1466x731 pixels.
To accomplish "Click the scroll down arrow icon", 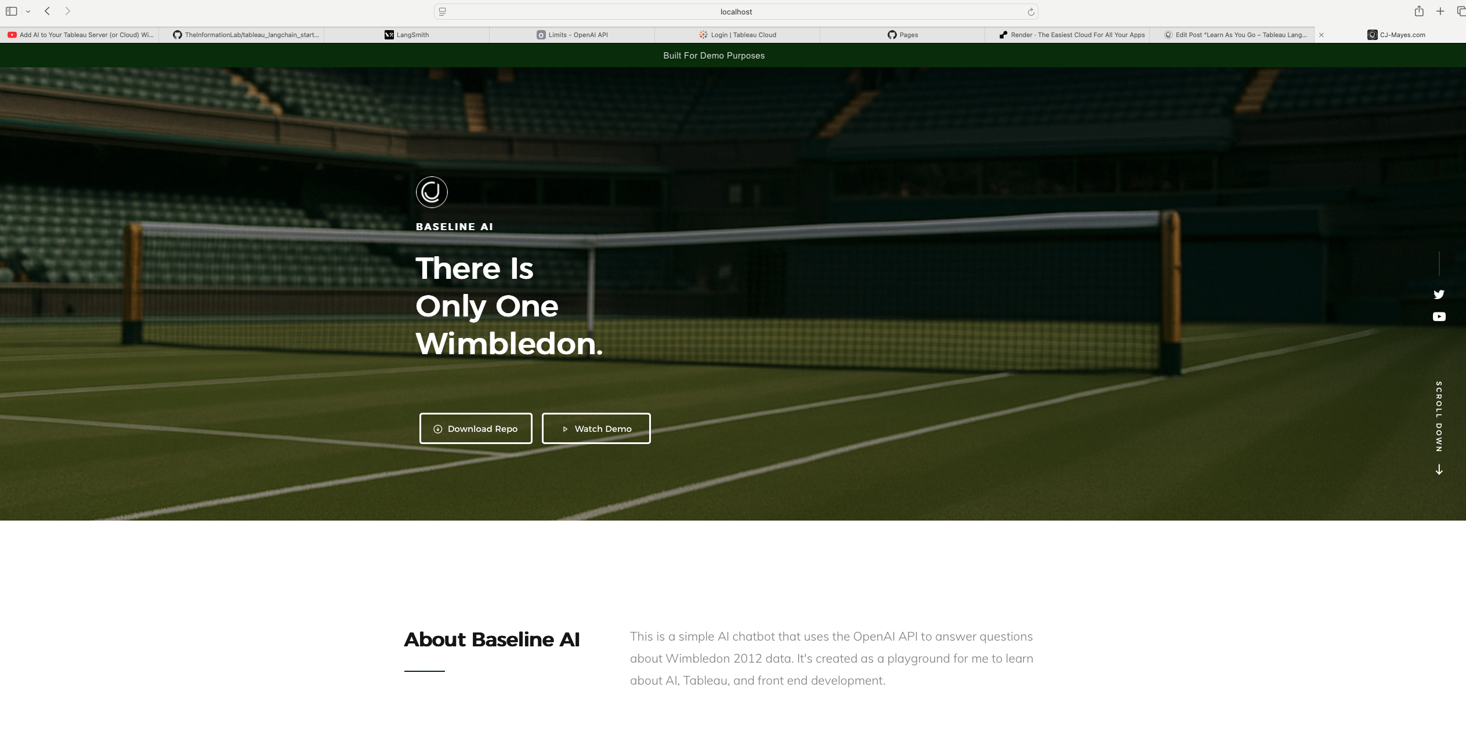I will (1439, 470).
